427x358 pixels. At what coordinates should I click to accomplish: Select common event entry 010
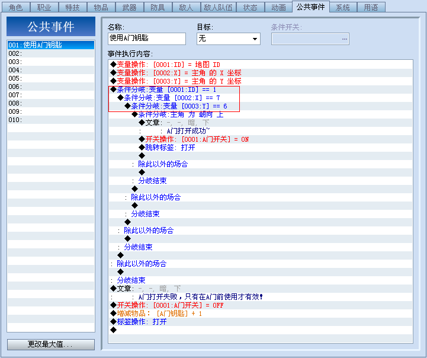coord(51,120)
